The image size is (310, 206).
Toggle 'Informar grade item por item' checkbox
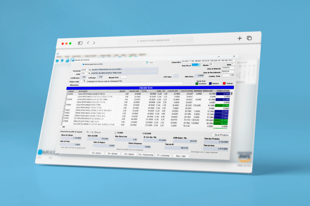coord(84,64)
